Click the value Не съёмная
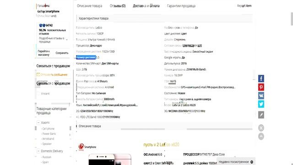The image size is (293, 165). pos(99,93)
